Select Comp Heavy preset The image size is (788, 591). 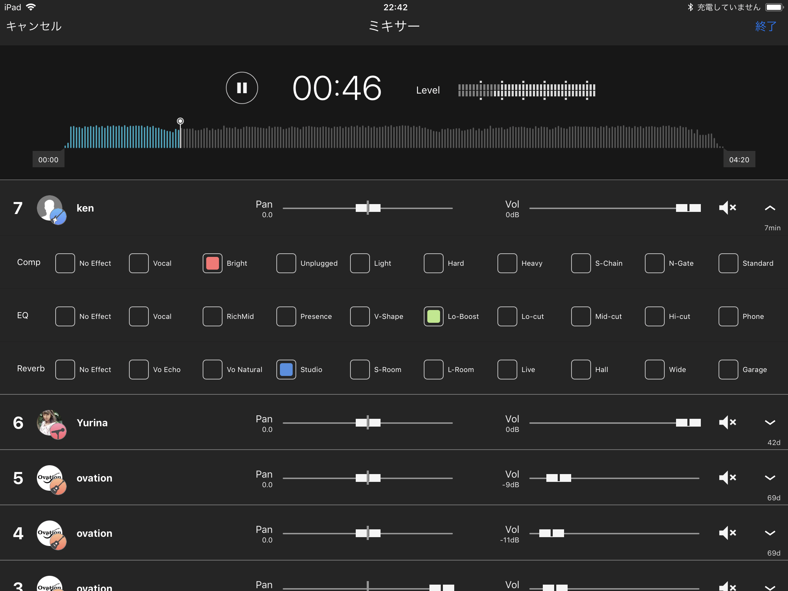(x=507, y=263)
